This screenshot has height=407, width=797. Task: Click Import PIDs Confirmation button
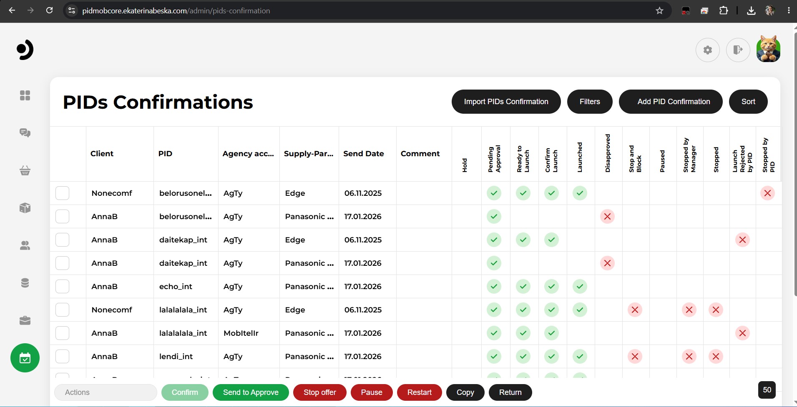(x=506, y=102)
